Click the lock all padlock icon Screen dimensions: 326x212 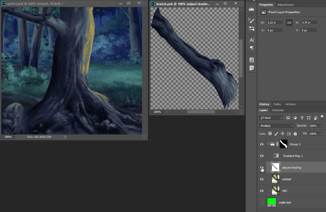[295, 134]
